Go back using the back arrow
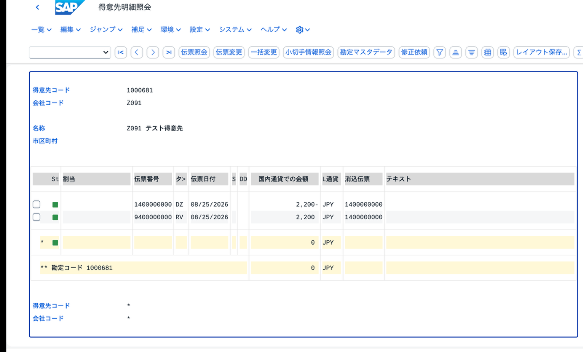The height and width of the screenshot is (352, 583). tap(37, 7)
